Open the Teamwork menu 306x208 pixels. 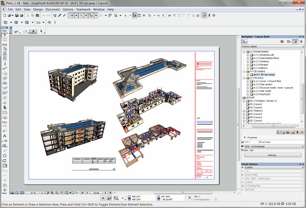83,9
